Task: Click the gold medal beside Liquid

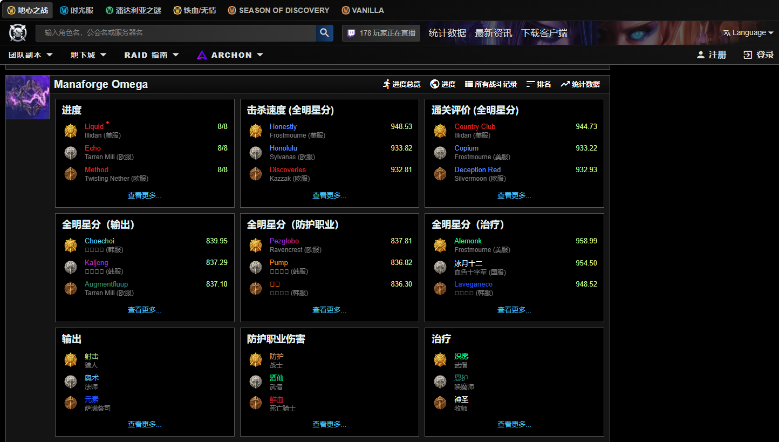Action: coord(71,131)
